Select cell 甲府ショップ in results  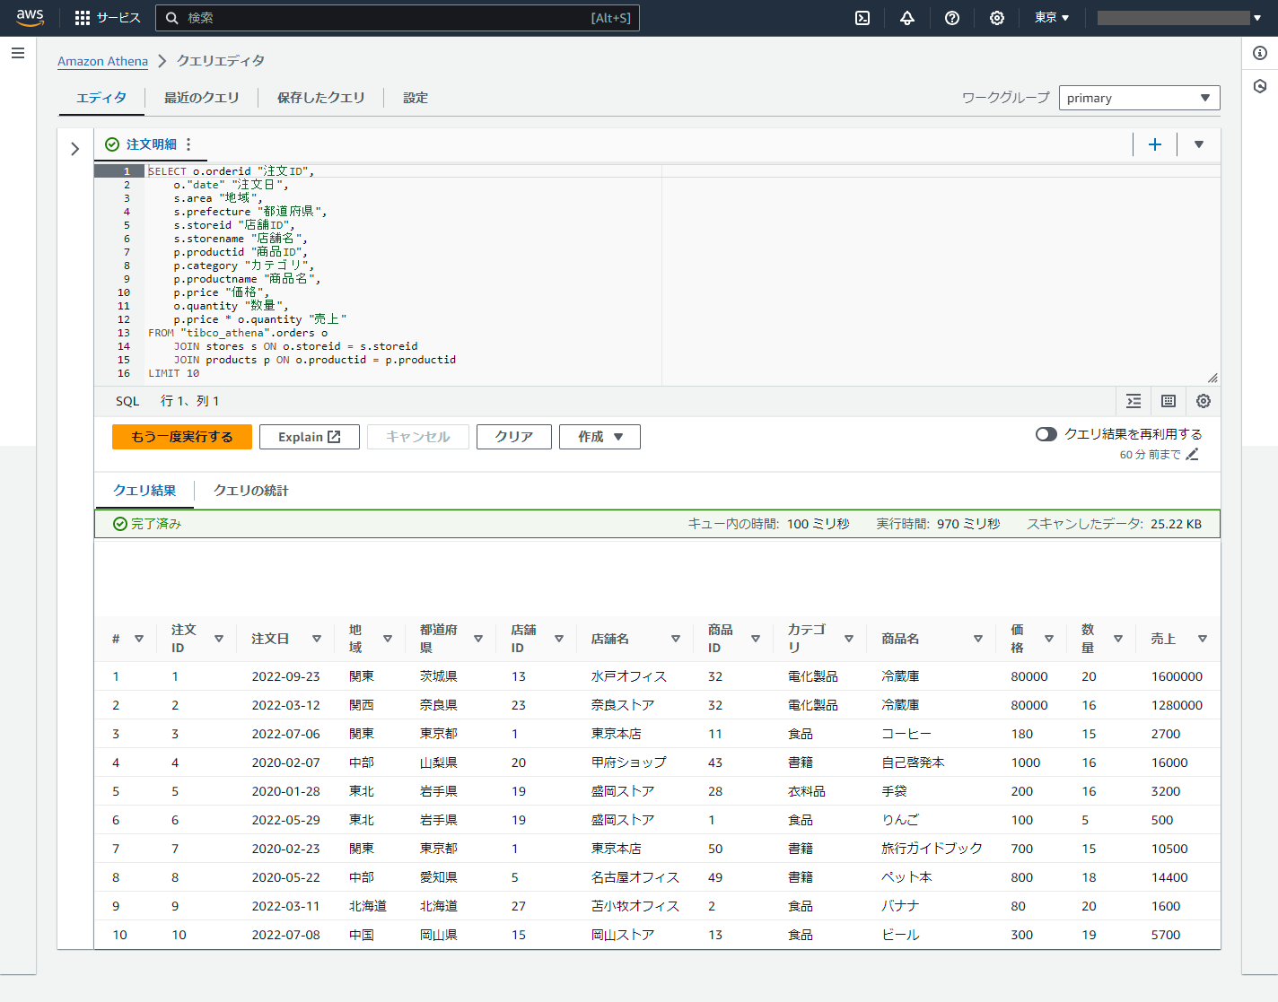628,762
